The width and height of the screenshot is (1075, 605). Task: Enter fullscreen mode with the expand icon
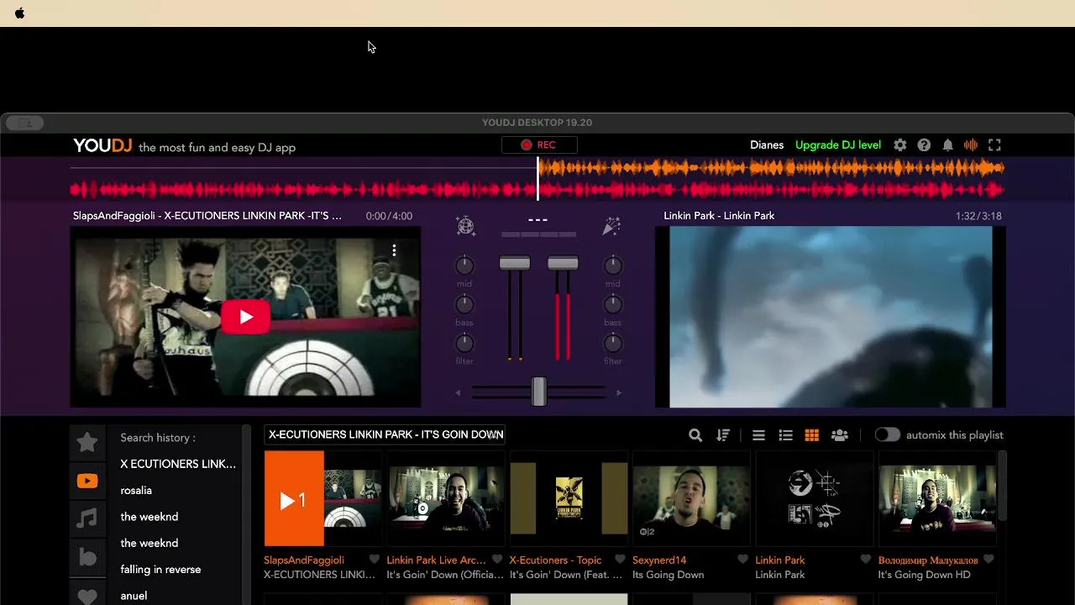click(994, 145)
